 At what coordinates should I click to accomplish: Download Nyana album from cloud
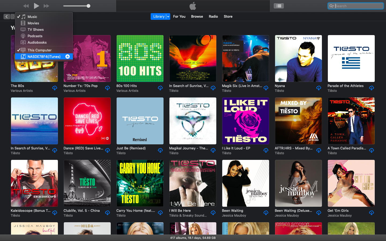pos(319,88)
